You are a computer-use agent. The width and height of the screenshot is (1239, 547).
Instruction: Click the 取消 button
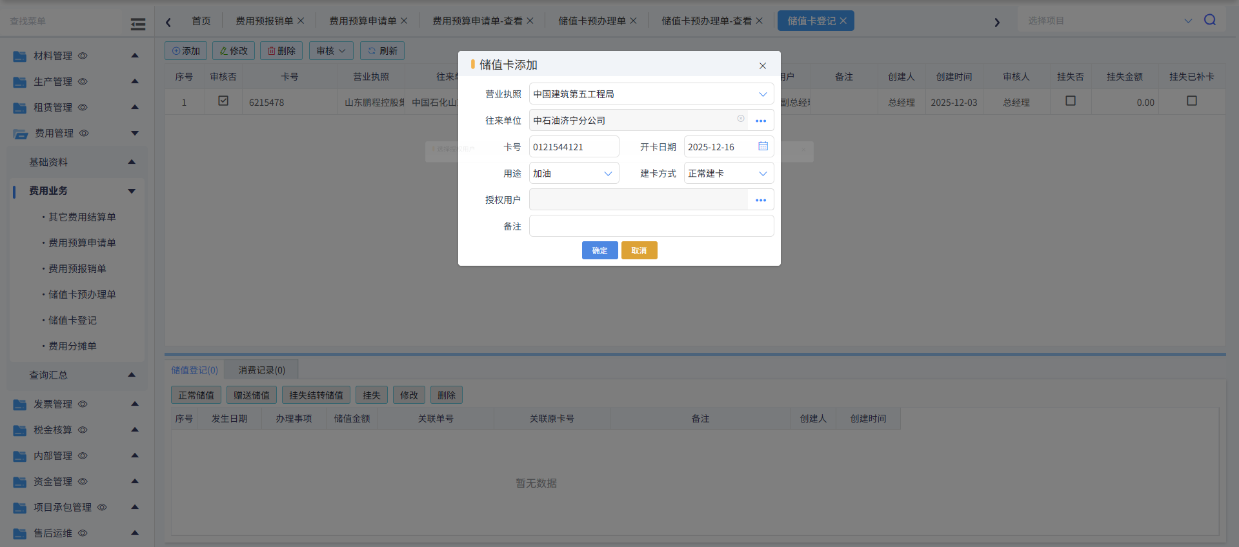point(639,250)
